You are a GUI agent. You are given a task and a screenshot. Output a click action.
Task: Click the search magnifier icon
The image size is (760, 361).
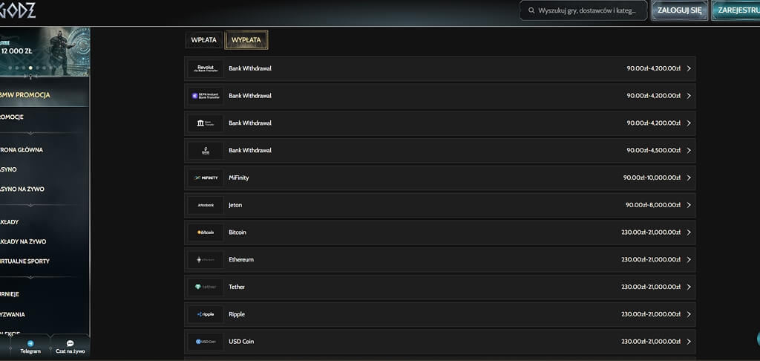531,10
